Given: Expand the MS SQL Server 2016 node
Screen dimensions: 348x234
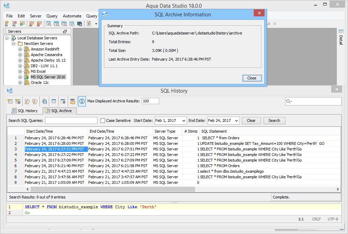Looking at the screenshot, I should click(x=20, y=77).
